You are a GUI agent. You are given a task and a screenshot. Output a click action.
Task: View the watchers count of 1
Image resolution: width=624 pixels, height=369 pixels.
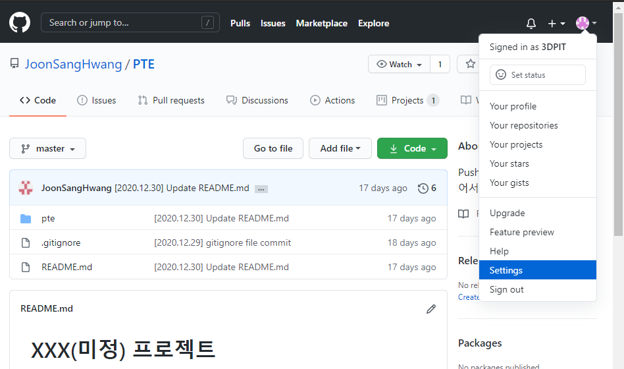(440, 64)
